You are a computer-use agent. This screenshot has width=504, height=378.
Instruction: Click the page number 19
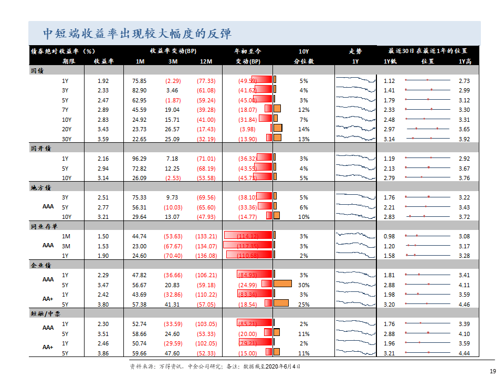point(493,371)
